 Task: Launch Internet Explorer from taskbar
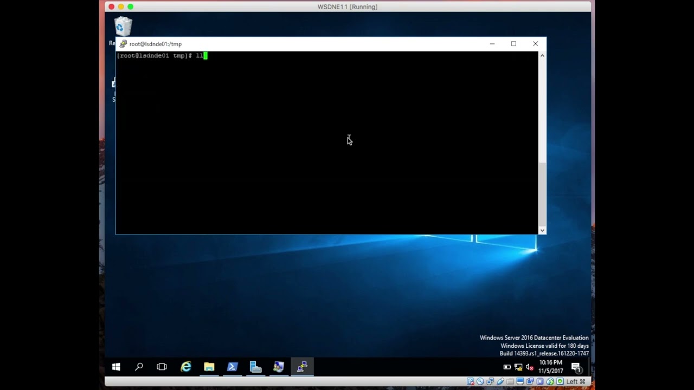tap(186, 367)
